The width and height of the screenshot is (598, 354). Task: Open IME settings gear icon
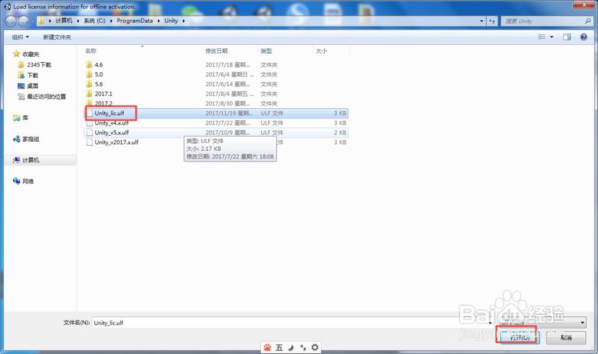tap(315, 347)
